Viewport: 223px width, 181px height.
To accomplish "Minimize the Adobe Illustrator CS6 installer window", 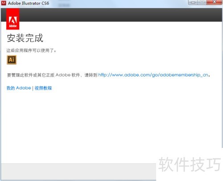I will (x=193, y=2).
